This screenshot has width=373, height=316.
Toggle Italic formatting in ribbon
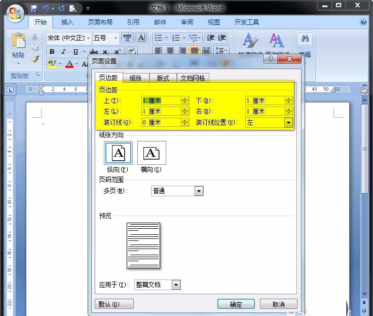coord(63,52)
